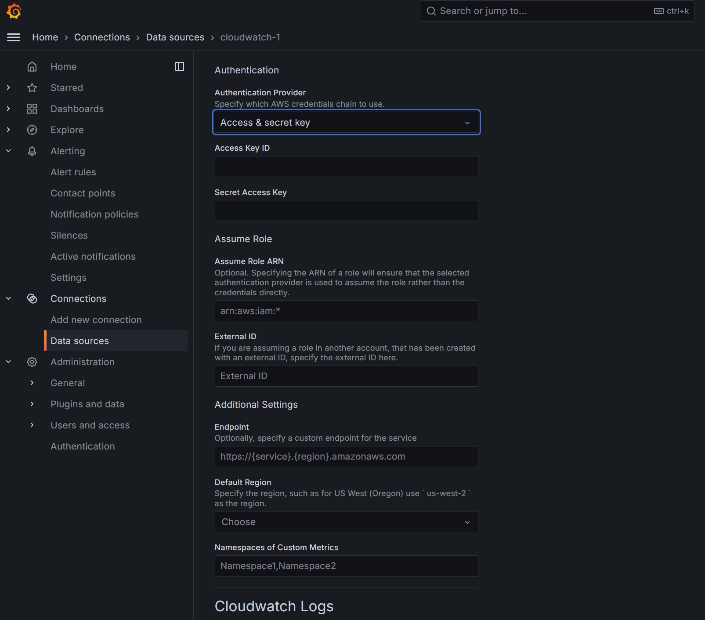Open Authentication under Administration
The height and width of the screenshot is (620, 705).
[83, 446]
